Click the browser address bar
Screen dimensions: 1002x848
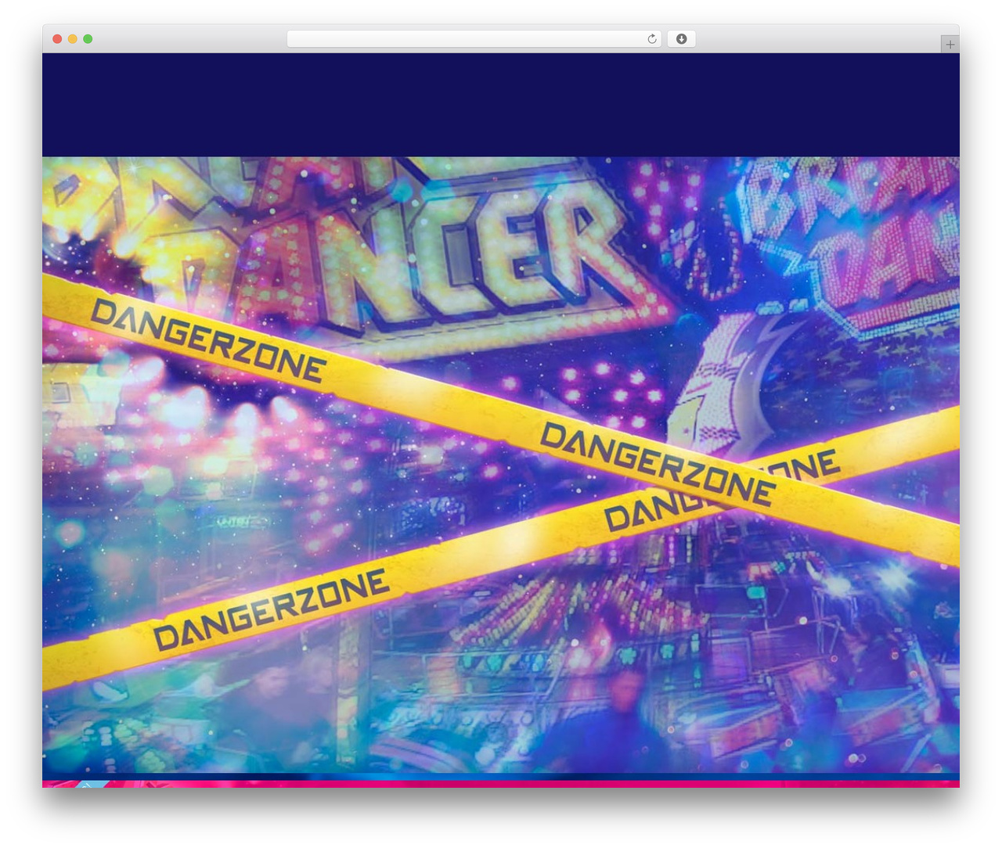[x=474, y=39]
